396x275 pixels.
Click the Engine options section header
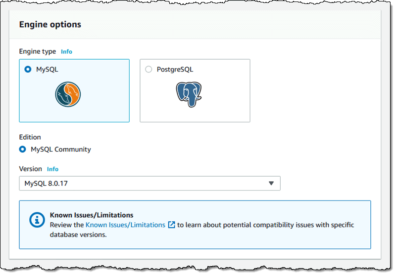point(50,24)
